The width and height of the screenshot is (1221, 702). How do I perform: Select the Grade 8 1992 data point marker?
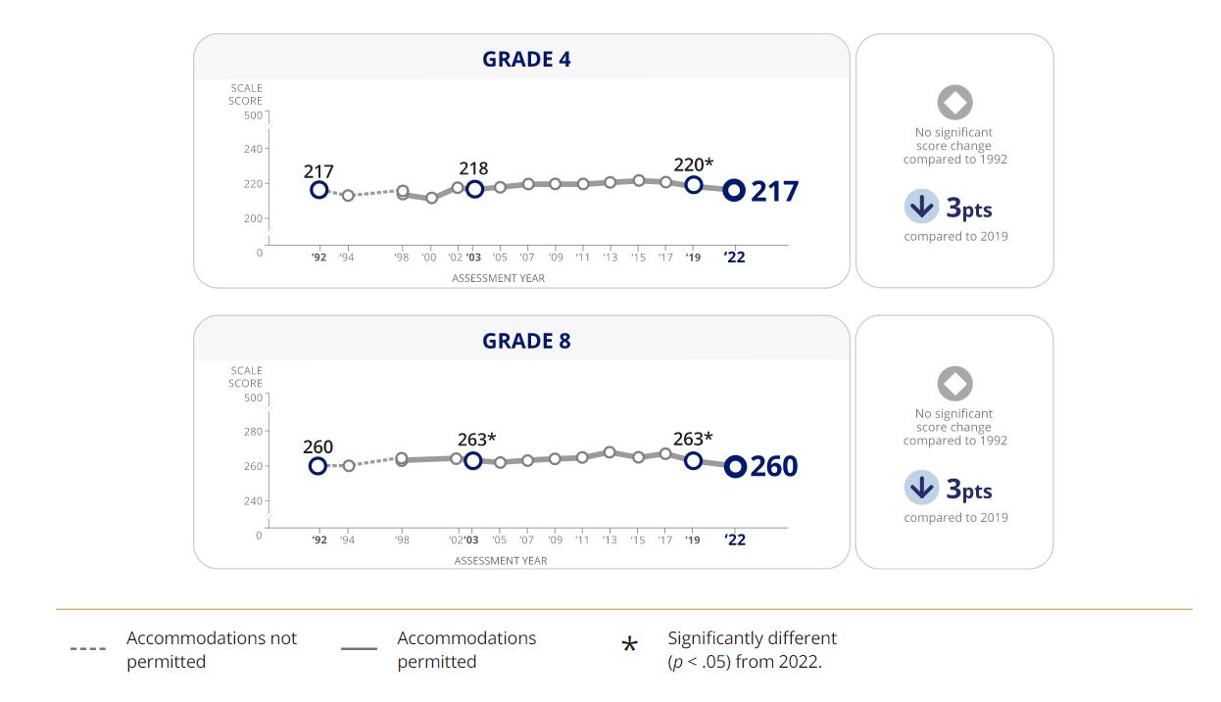[x=317, y=466]
